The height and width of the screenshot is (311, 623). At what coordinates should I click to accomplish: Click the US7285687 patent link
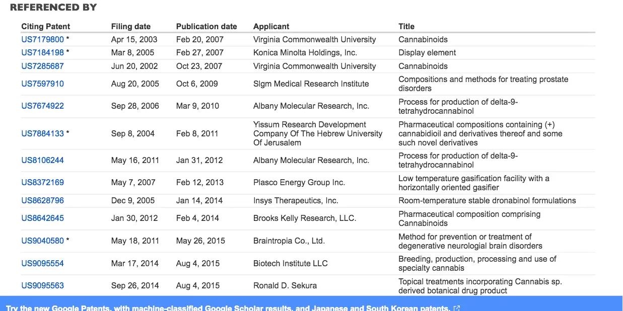(42, 66)
